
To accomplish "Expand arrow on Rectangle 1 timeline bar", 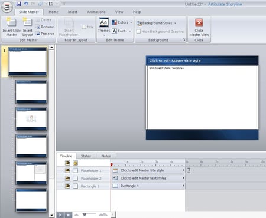I will (183, 186).
